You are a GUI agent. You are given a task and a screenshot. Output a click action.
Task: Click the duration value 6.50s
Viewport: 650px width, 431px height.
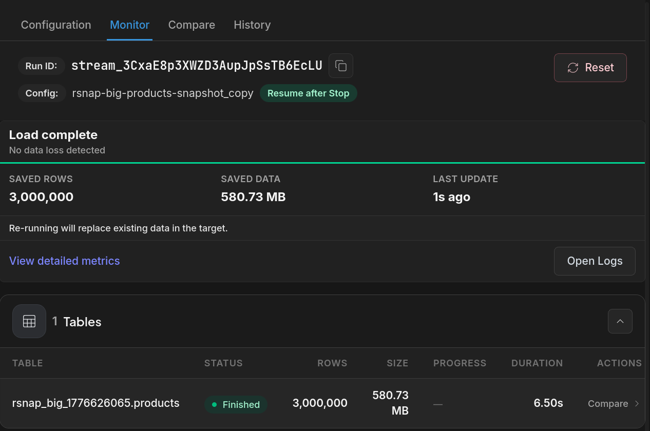point(548,403)
